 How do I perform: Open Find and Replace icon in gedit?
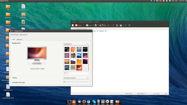[x=129, y=25]
